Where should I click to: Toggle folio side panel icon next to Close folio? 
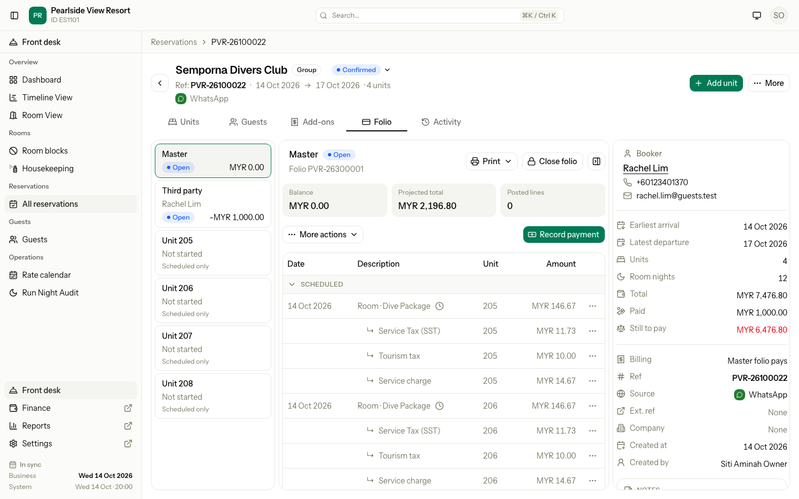596,161
